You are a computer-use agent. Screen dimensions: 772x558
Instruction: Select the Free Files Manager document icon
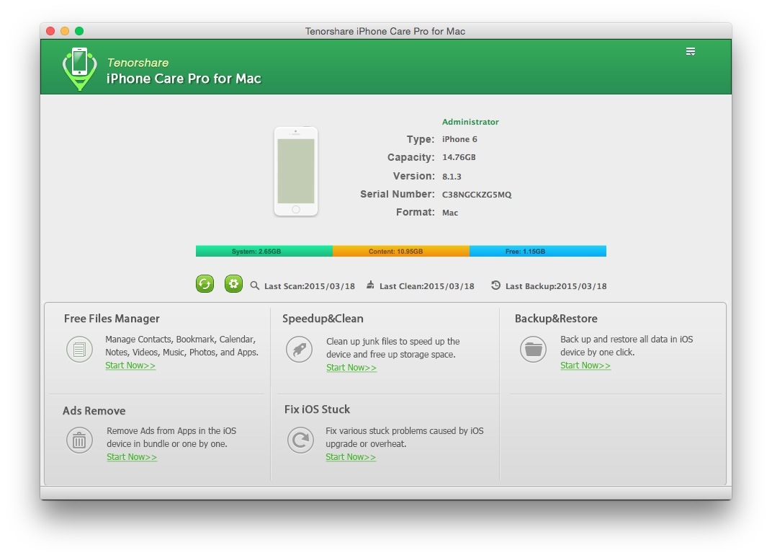79,349
